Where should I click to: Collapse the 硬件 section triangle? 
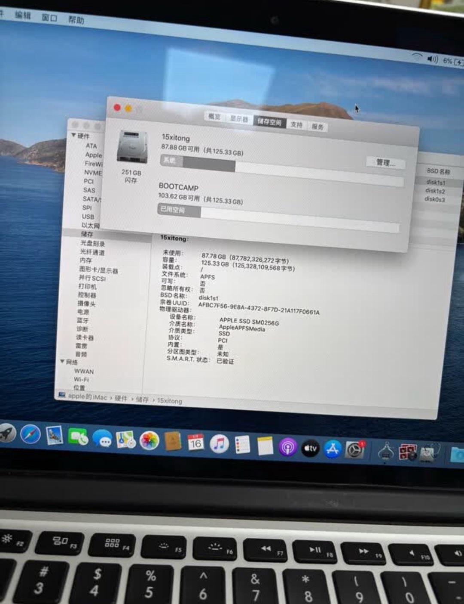[x=73, y=136]
